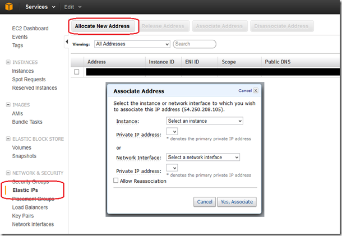Open Tags in sidebar
This screenshot has height=236, width=342.
[17, 45]
